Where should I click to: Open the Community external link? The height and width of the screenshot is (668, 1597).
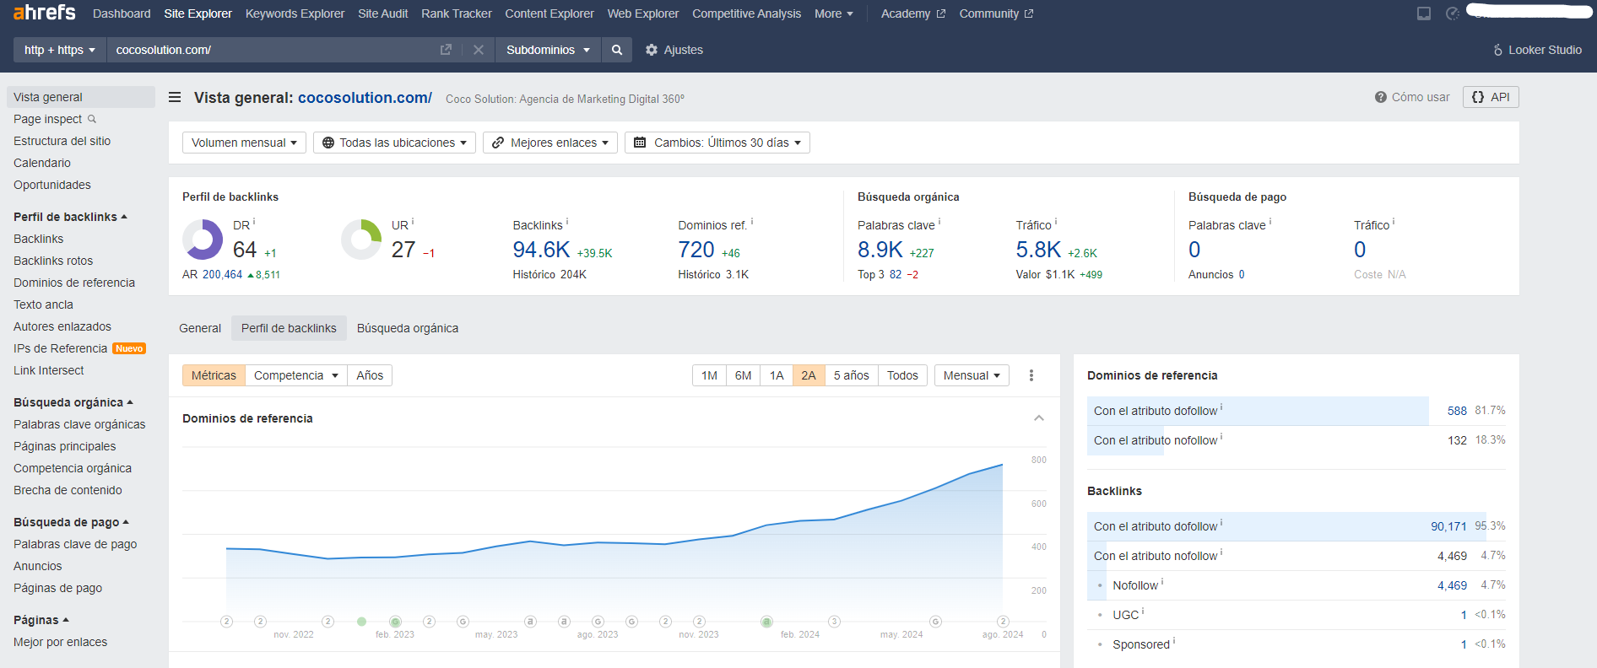click(x=996, y=13)
